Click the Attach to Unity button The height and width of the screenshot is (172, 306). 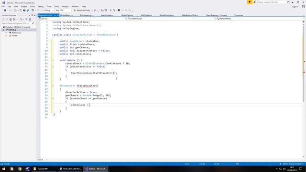[x=82, y=11]
